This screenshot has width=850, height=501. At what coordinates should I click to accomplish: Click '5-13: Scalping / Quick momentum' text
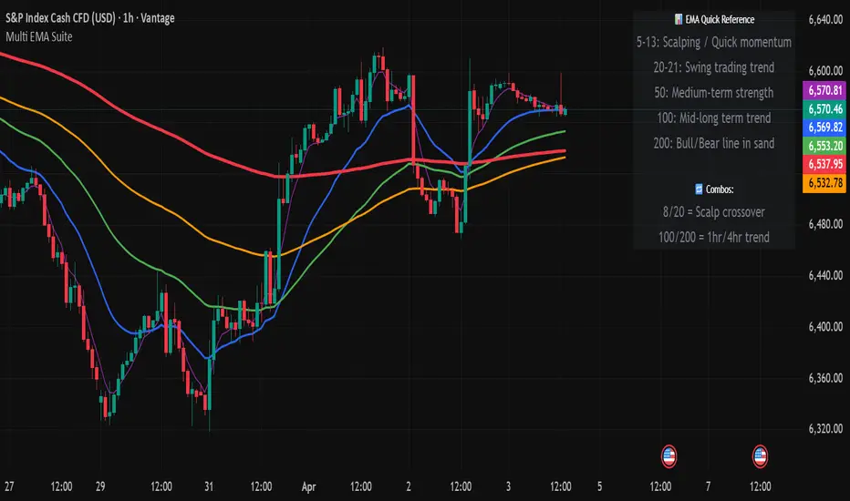714,42
